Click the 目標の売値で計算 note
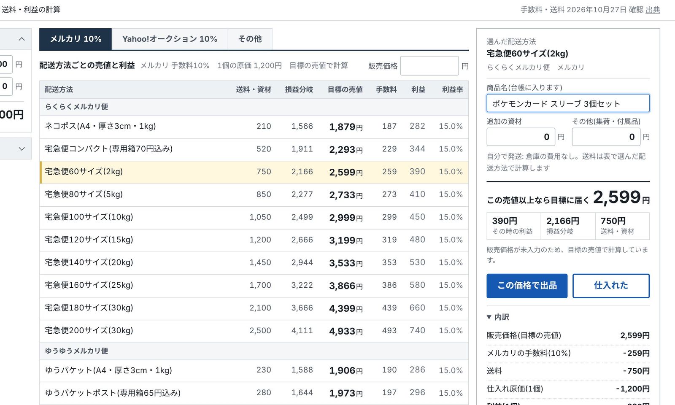 coord(319,65)
